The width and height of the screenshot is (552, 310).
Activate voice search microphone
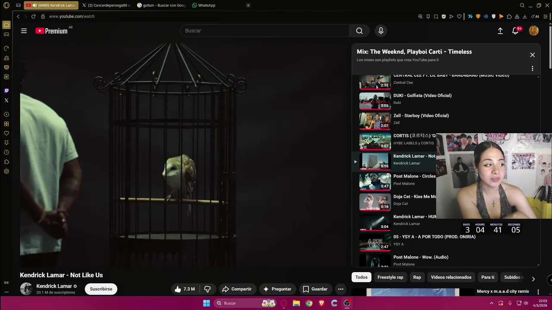click(x=381, y=31)
